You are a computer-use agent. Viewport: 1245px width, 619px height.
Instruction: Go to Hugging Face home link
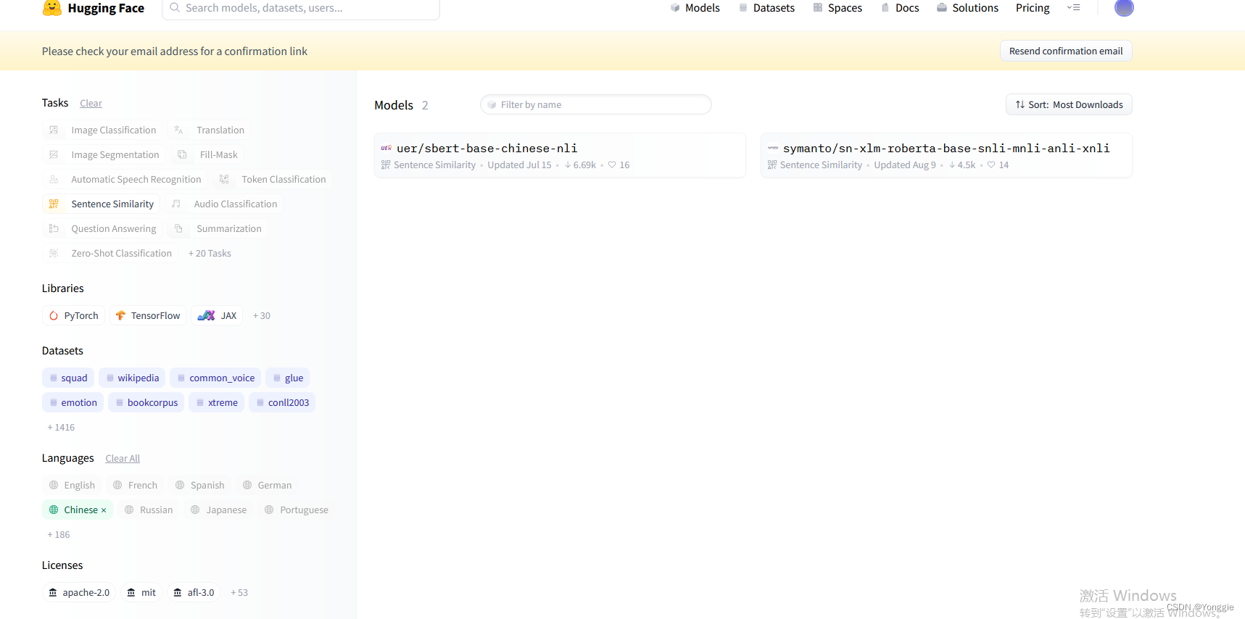coord(94,8)
